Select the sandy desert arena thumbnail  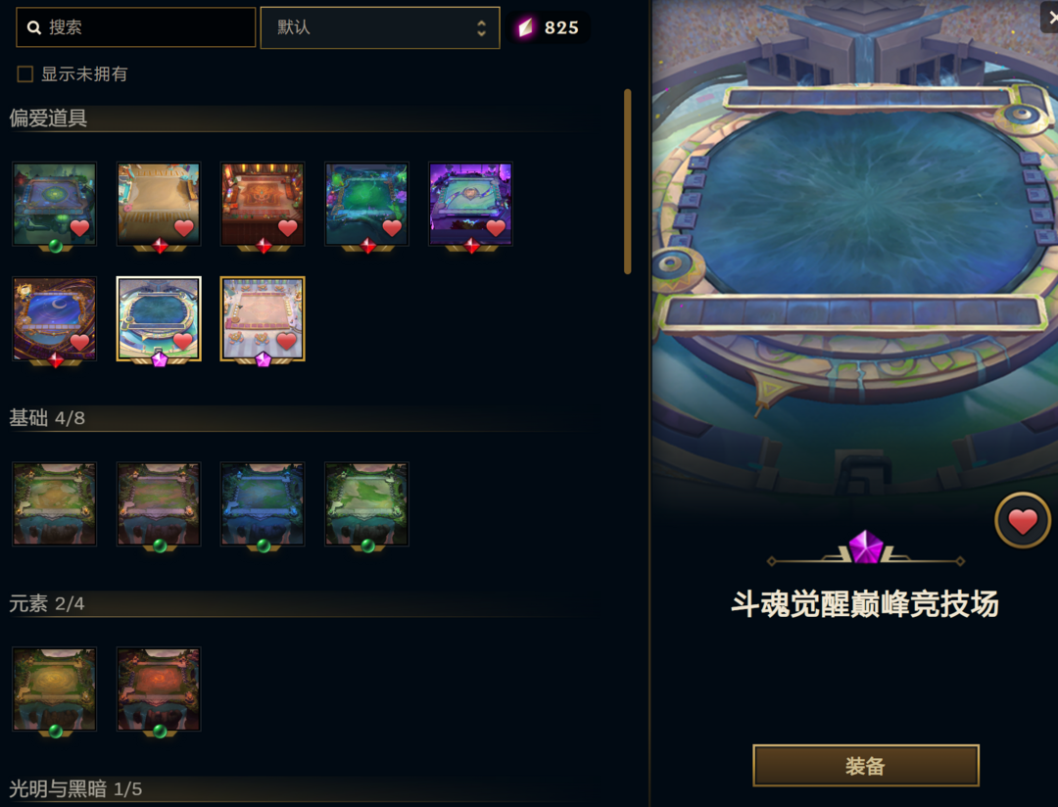[x=159, y=204]
